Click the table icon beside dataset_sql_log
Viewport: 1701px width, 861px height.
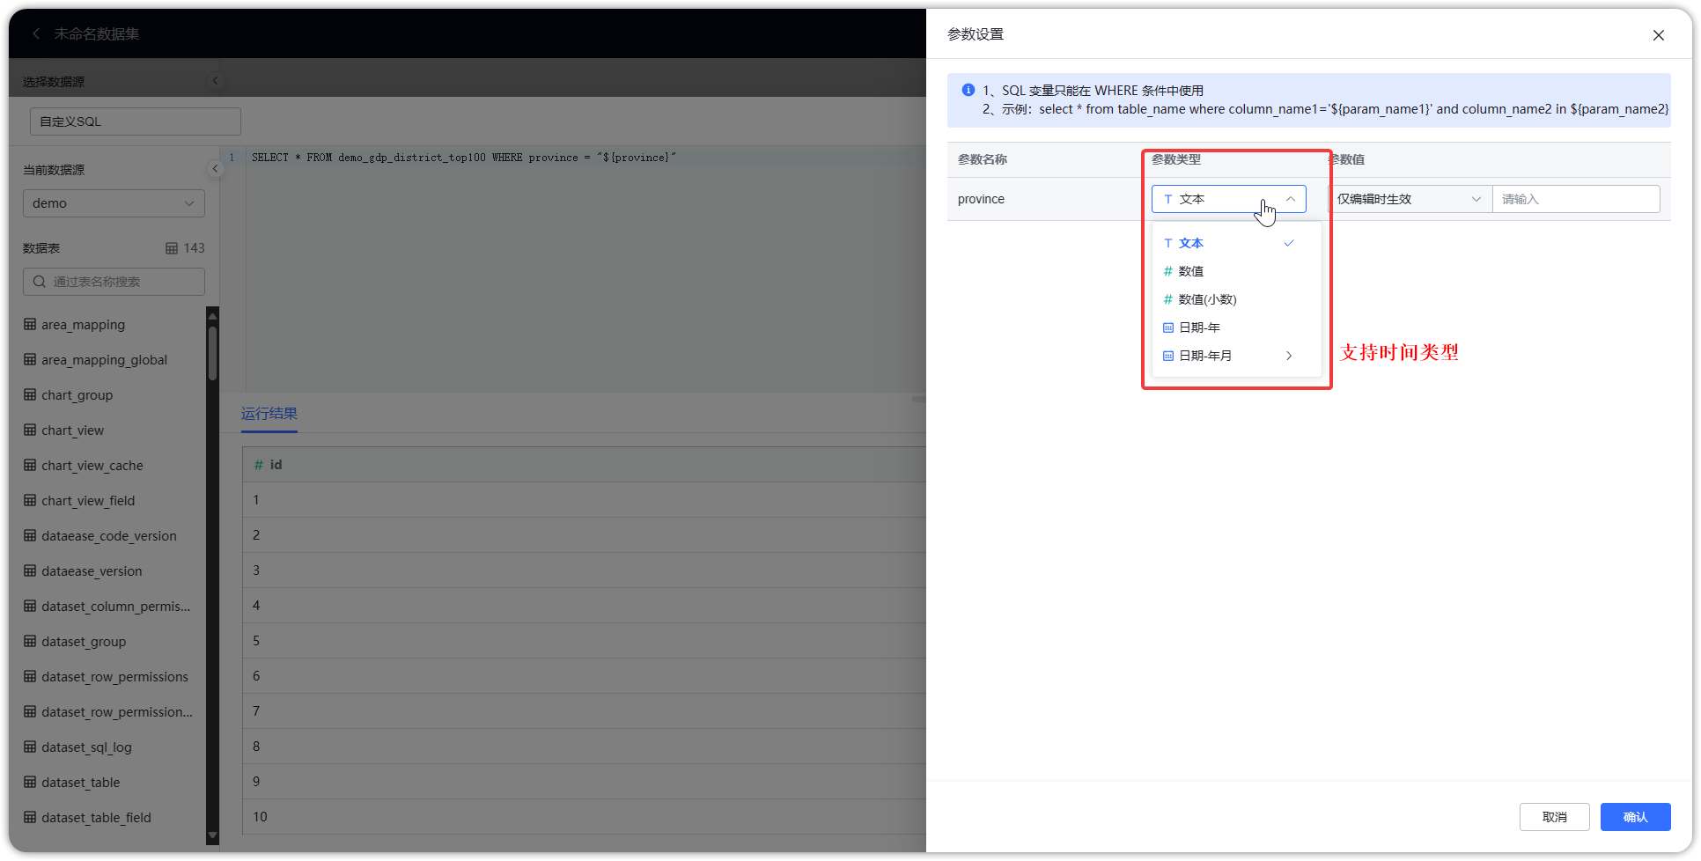[29, 747]
